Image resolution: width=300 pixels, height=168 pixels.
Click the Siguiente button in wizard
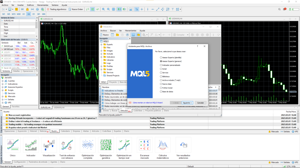tap(187, 103)
